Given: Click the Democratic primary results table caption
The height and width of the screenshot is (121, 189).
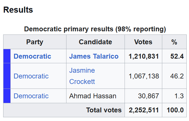Looking at the screenshot, I should (x=95, y=29).
